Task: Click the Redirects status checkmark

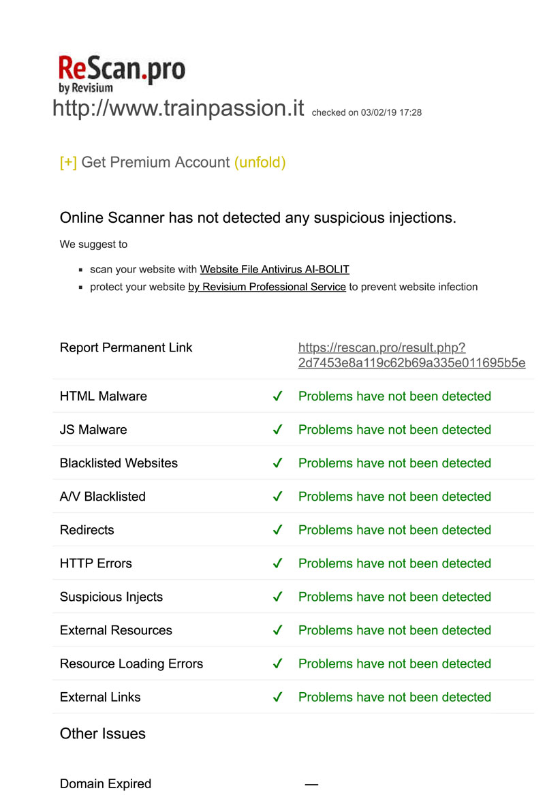Action: click(277, 530)
